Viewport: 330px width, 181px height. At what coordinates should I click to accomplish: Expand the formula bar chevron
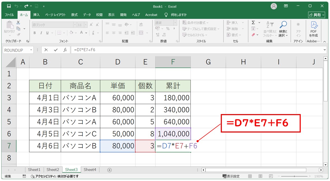pos(324,50)
